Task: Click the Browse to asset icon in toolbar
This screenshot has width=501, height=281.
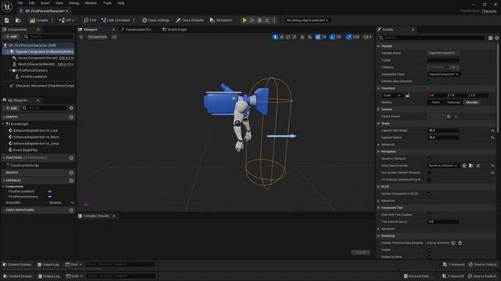Action: pos(18,20)
